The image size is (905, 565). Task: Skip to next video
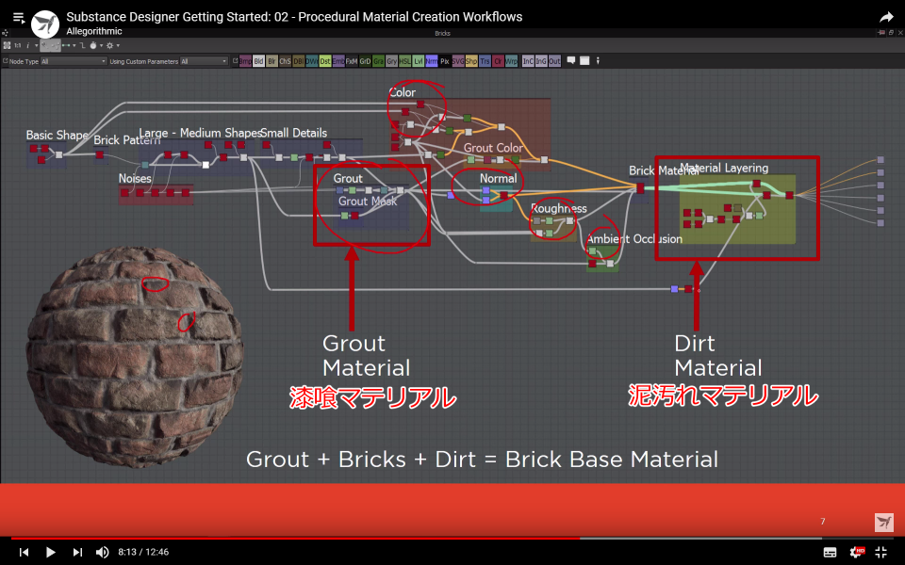(76, 553)
